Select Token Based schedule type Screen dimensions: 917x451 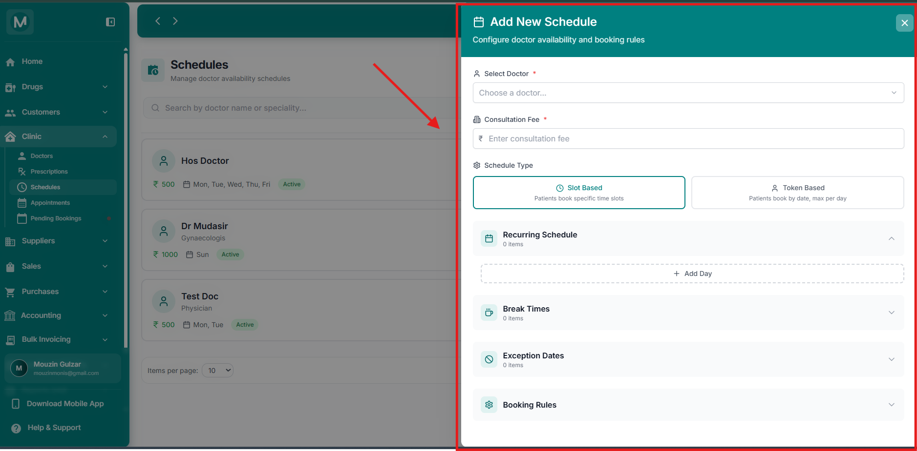[x=797, y=193]
